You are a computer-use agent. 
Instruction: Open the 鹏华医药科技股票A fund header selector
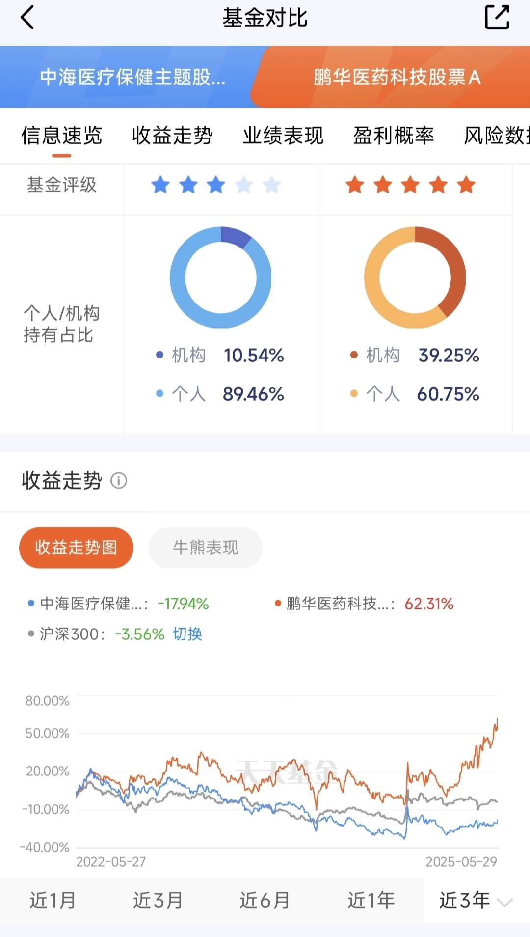click(x=397, y=77)
